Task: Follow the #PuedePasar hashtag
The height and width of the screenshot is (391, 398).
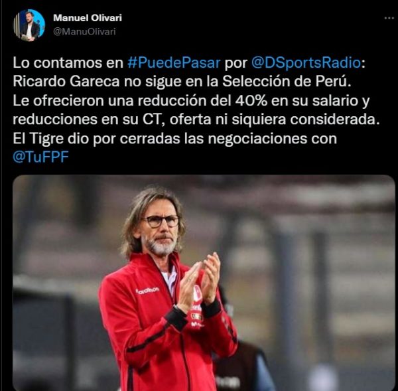Action: [x=174, y=62]
